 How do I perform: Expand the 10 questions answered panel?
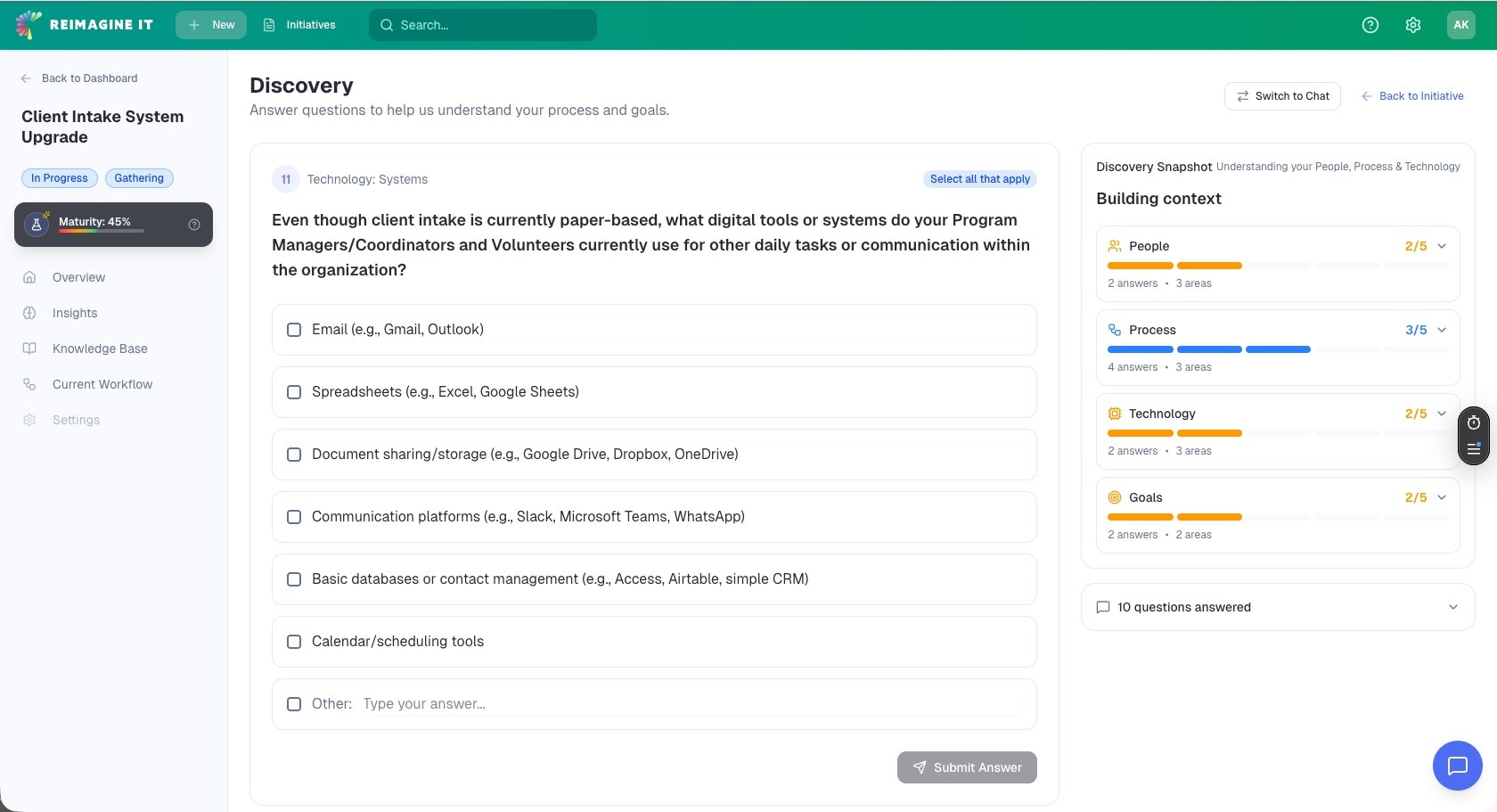pos(1453,607)
